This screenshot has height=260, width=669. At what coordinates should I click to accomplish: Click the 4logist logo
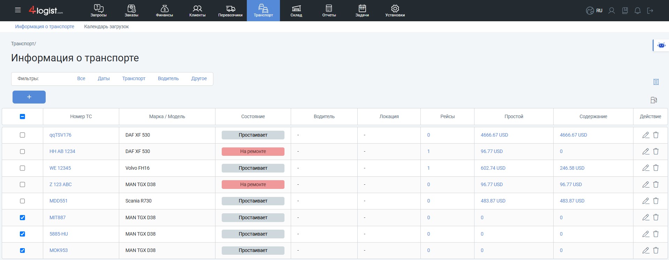(46, 10)
